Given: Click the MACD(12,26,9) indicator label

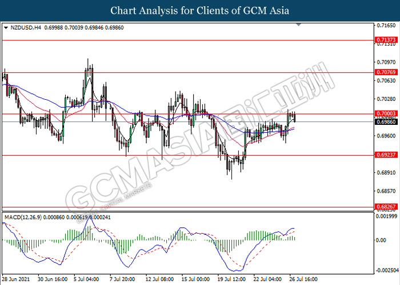Looking at the screenshot, I should pos(23,217).
